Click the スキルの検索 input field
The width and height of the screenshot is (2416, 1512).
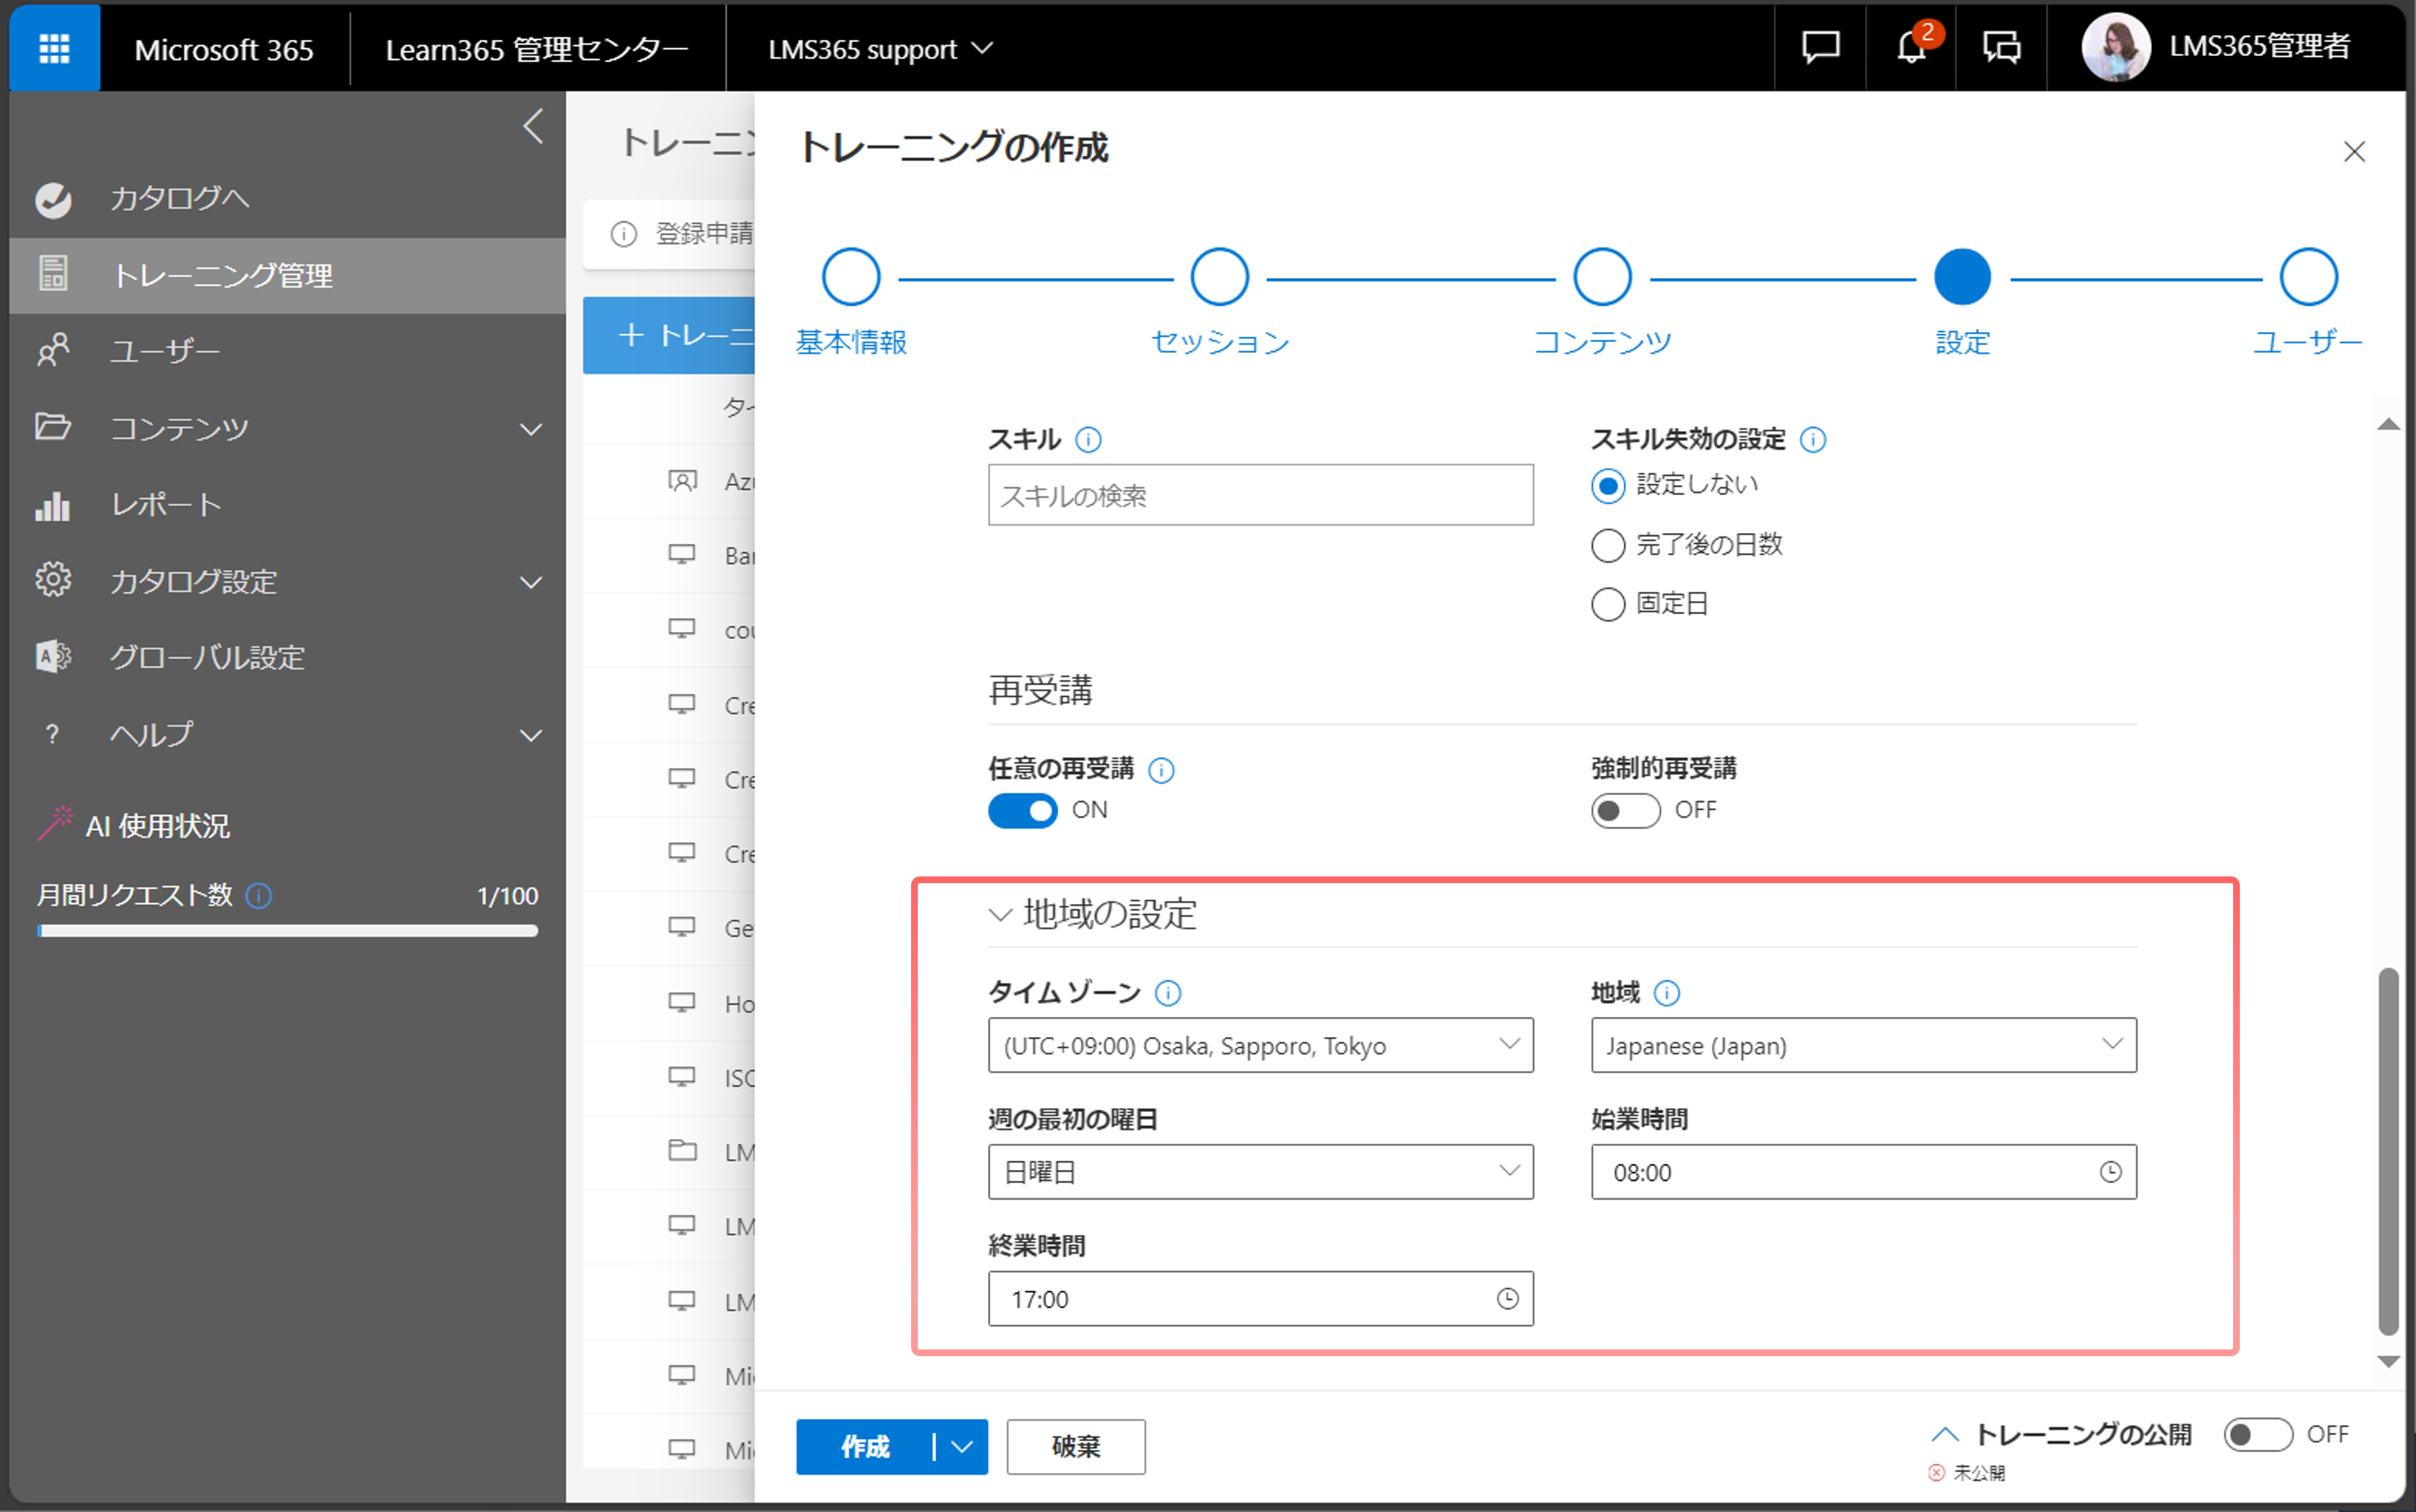pos(1260,495)
